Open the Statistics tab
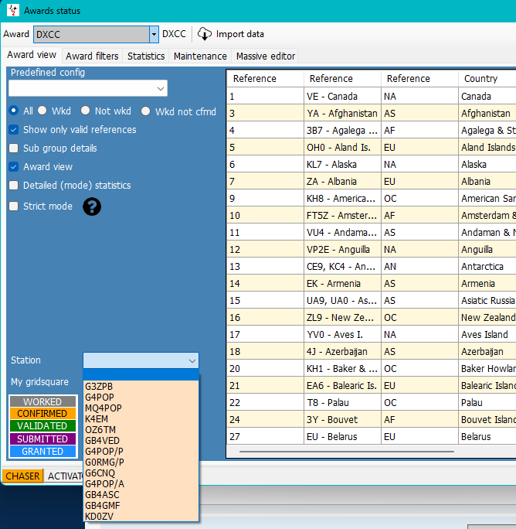The height and width of the screenshot is (529, 516). point(146,56)
